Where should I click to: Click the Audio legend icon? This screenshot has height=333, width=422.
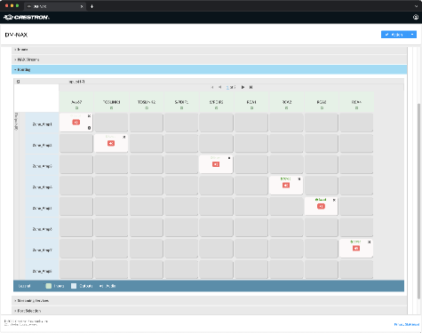pos(101,286)
